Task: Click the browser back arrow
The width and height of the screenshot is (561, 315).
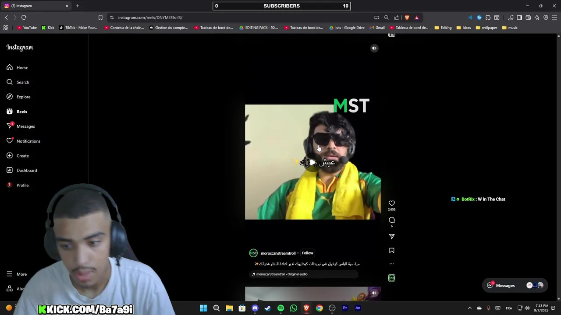Action: [6, 17]
